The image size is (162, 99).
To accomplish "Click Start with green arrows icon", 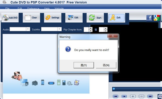I will [x=95, y=18].
